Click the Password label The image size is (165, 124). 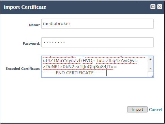[31, 44]
